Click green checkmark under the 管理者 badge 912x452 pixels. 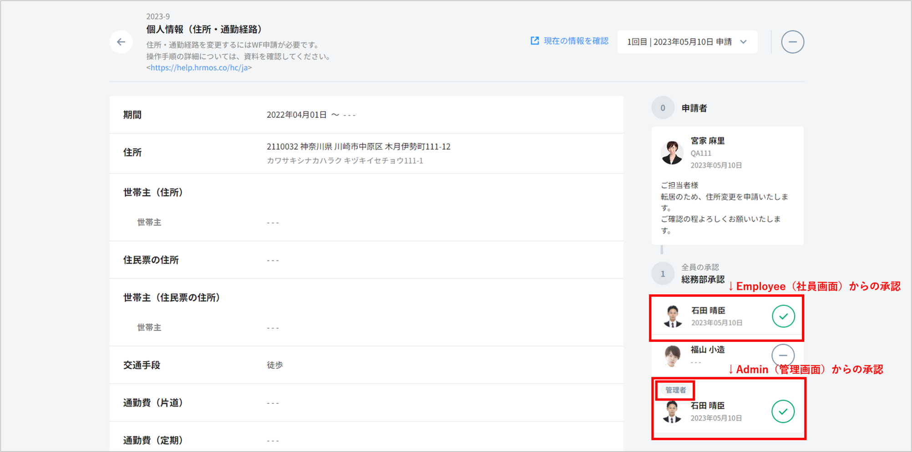pos(783,411)
